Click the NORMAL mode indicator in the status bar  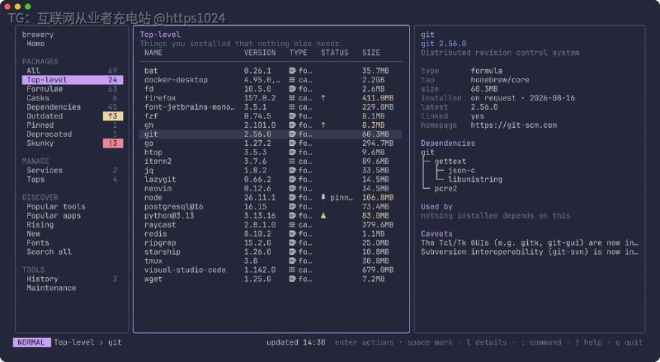click(31, 342)
